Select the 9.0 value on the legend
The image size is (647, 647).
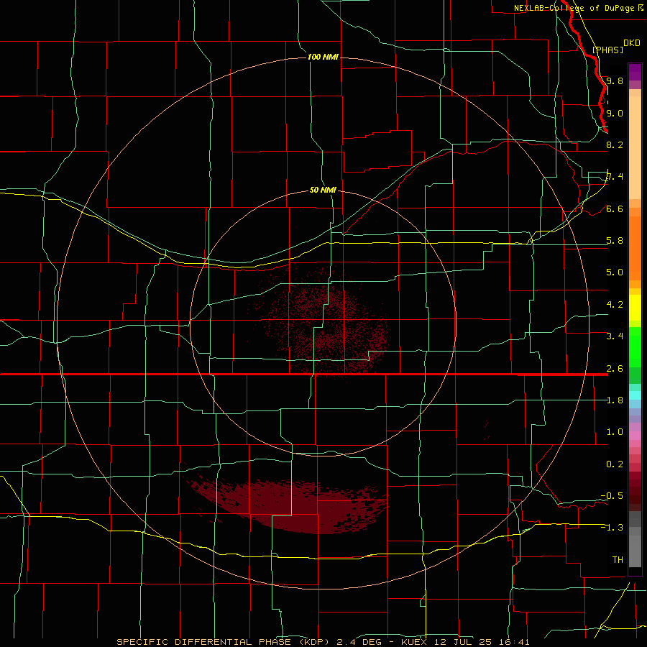pos(615,113)
